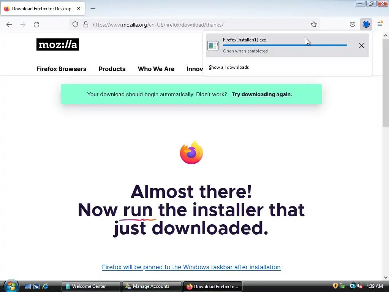
Task: Click Try downloading again link
Action: [x=262, y=94]
